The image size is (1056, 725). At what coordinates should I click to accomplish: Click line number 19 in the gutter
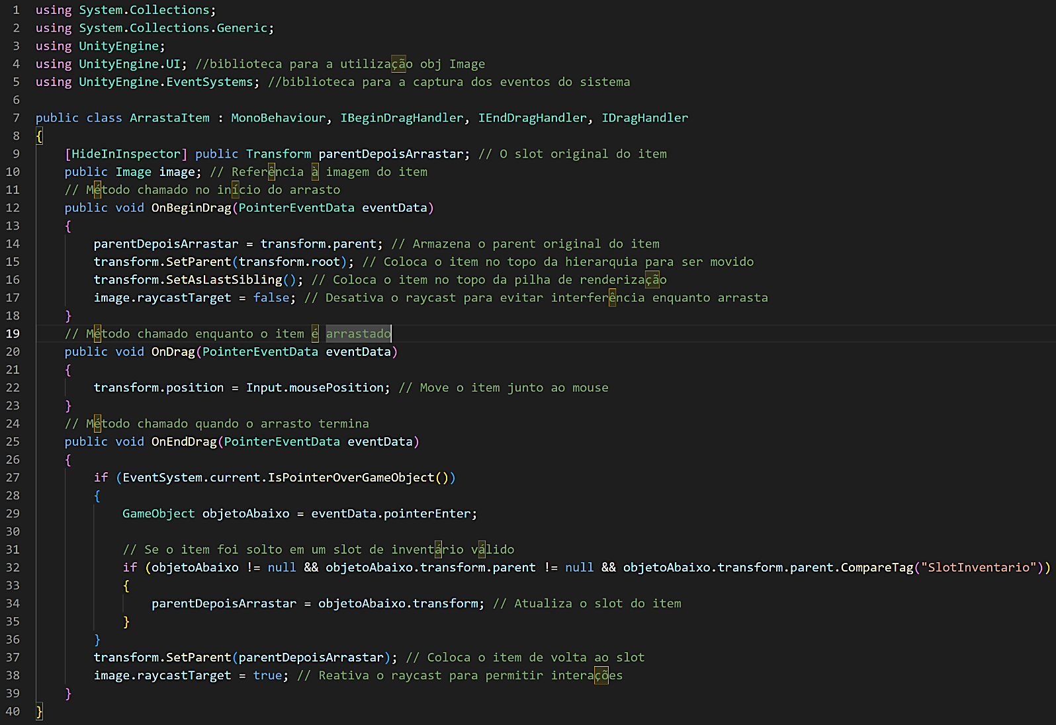pyautogui.click(x=13, y=334)
